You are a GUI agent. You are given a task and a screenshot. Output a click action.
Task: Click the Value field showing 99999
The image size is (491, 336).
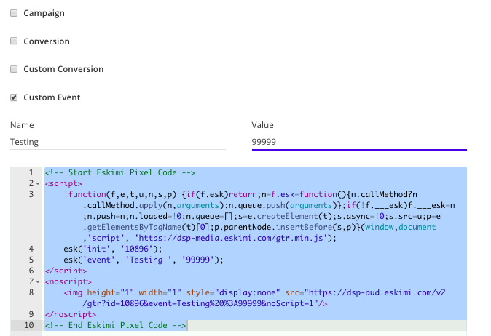[359, 142]
